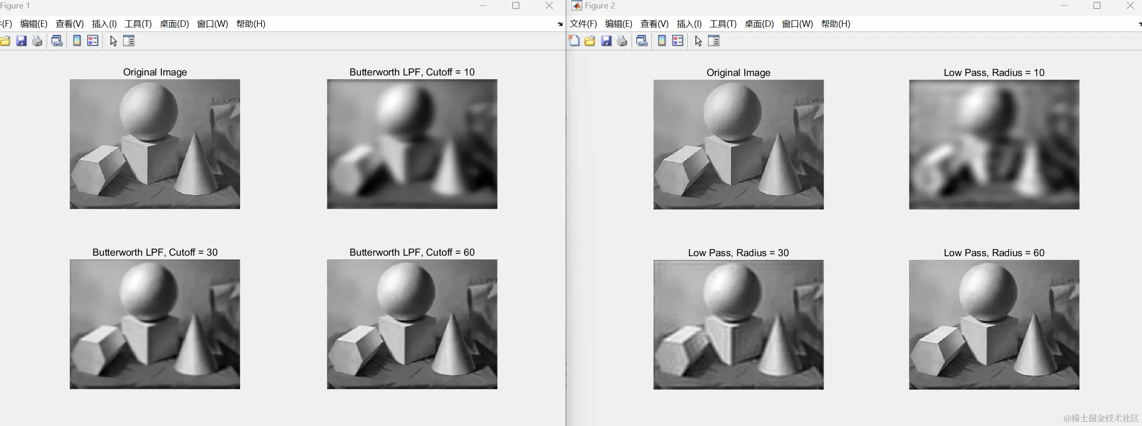Insert Colorbar using Figure 2 toolbar
1142x426 pixels.
click(x=662, y=41)
